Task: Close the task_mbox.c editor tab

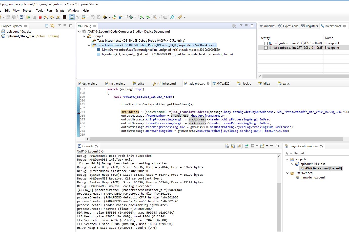Action: [208, 84]
